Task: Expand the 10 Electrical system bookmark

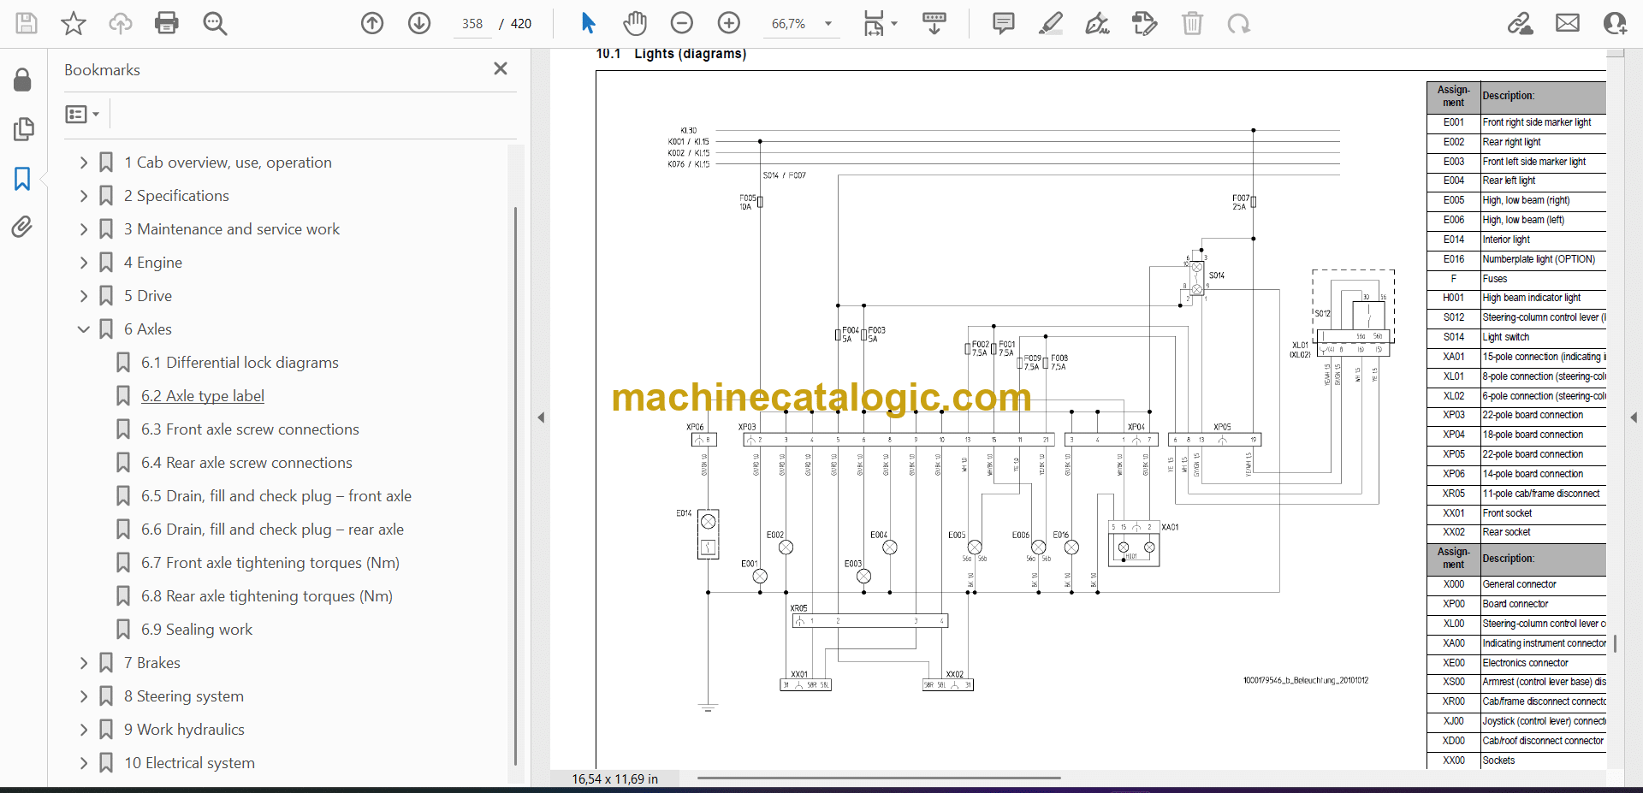Action: pyautogui.click(x=84, y=763)
